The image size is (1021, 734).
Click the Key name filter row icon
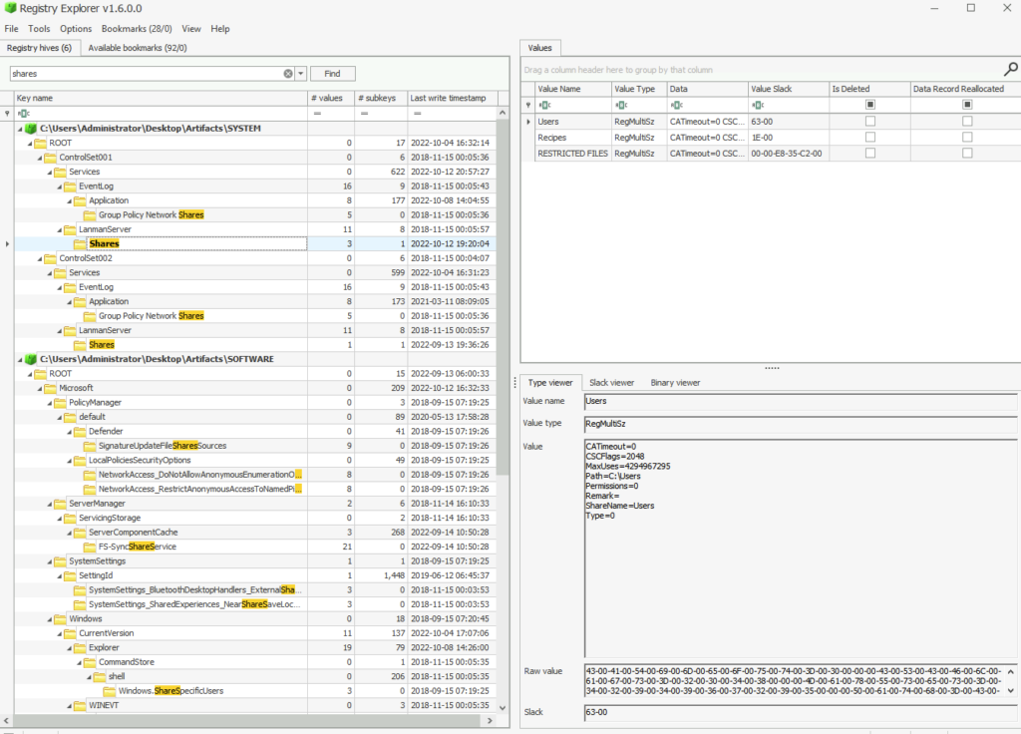tap(24, 114)
